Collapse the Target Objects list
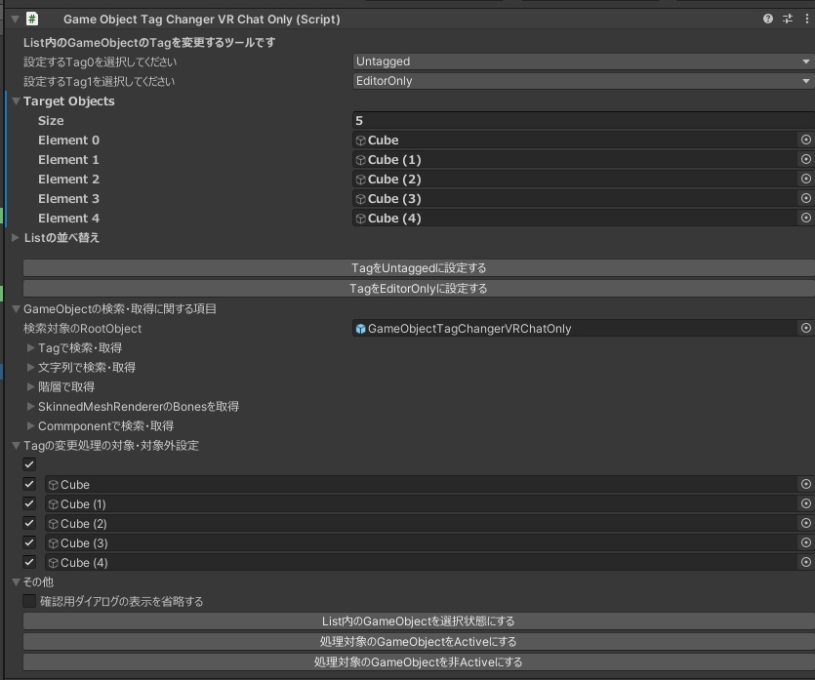Viewport: 815px width, 680px height. pyautogui.click(x=17, y=100)
